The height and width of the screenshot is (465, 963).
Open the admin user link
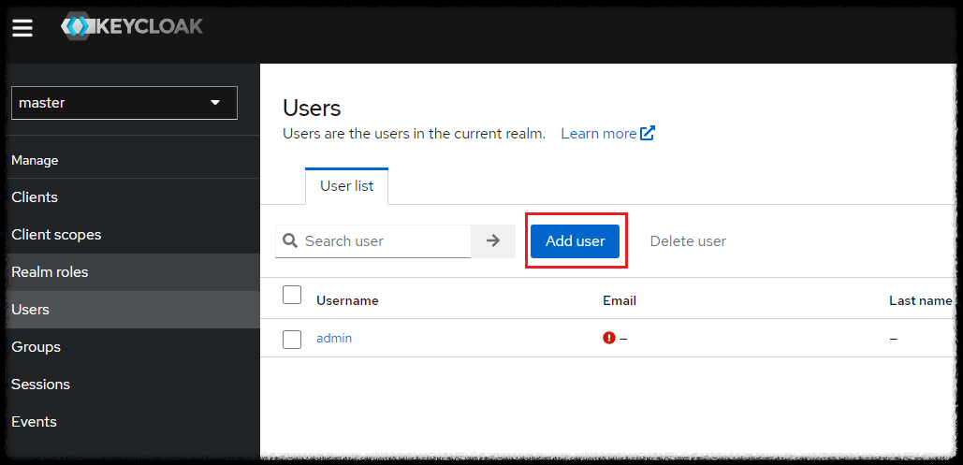(x=334, y=339)
